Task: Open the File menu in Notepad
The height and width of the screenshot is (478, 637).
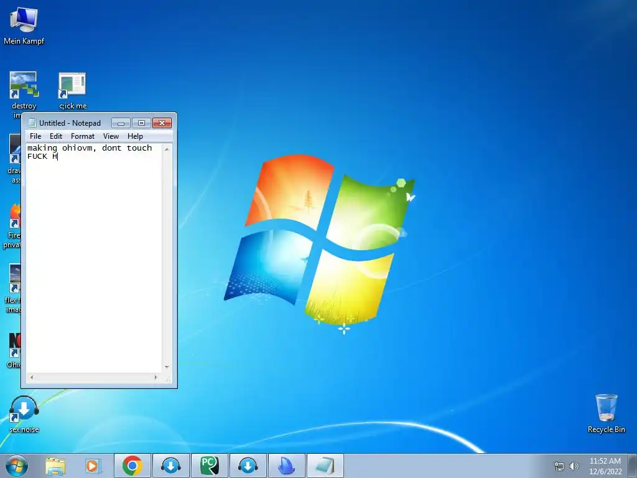Action: click(35, 136)
